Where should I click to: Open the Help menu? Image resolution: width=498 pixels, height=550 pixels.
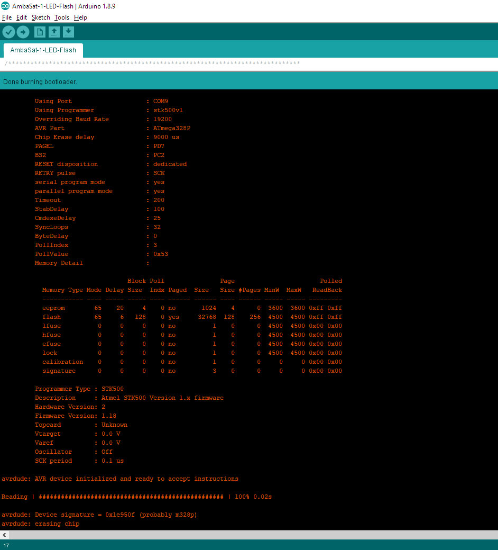(x=80, y=17)
